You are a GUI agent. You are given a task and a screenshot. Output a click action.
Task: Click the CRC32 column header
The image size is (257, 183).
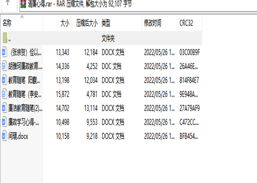(186, 23)
